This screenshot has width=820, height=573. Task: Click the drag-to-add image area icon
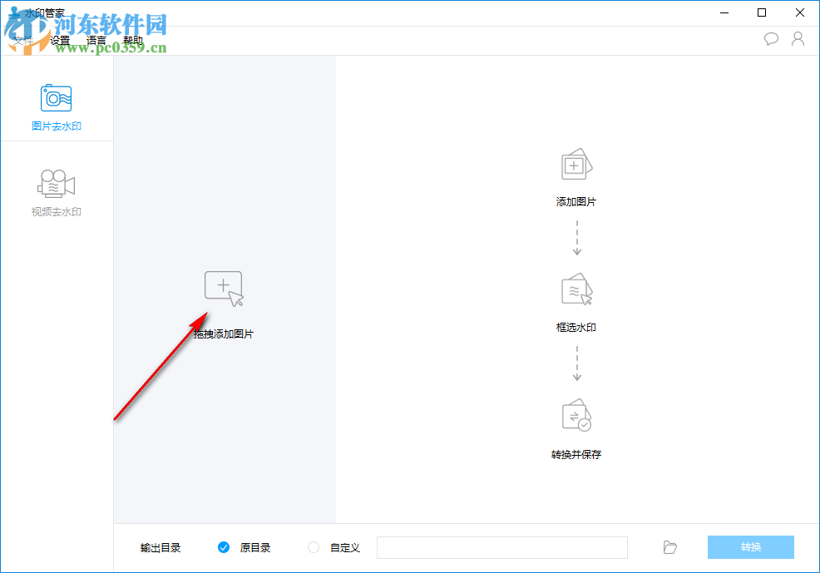(x=225, y=286)
